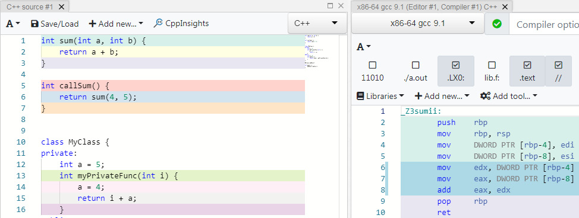Screen dimensions: 579x218
Task: Click the assembly line 'ret'
Action: [x=444, y=213]
